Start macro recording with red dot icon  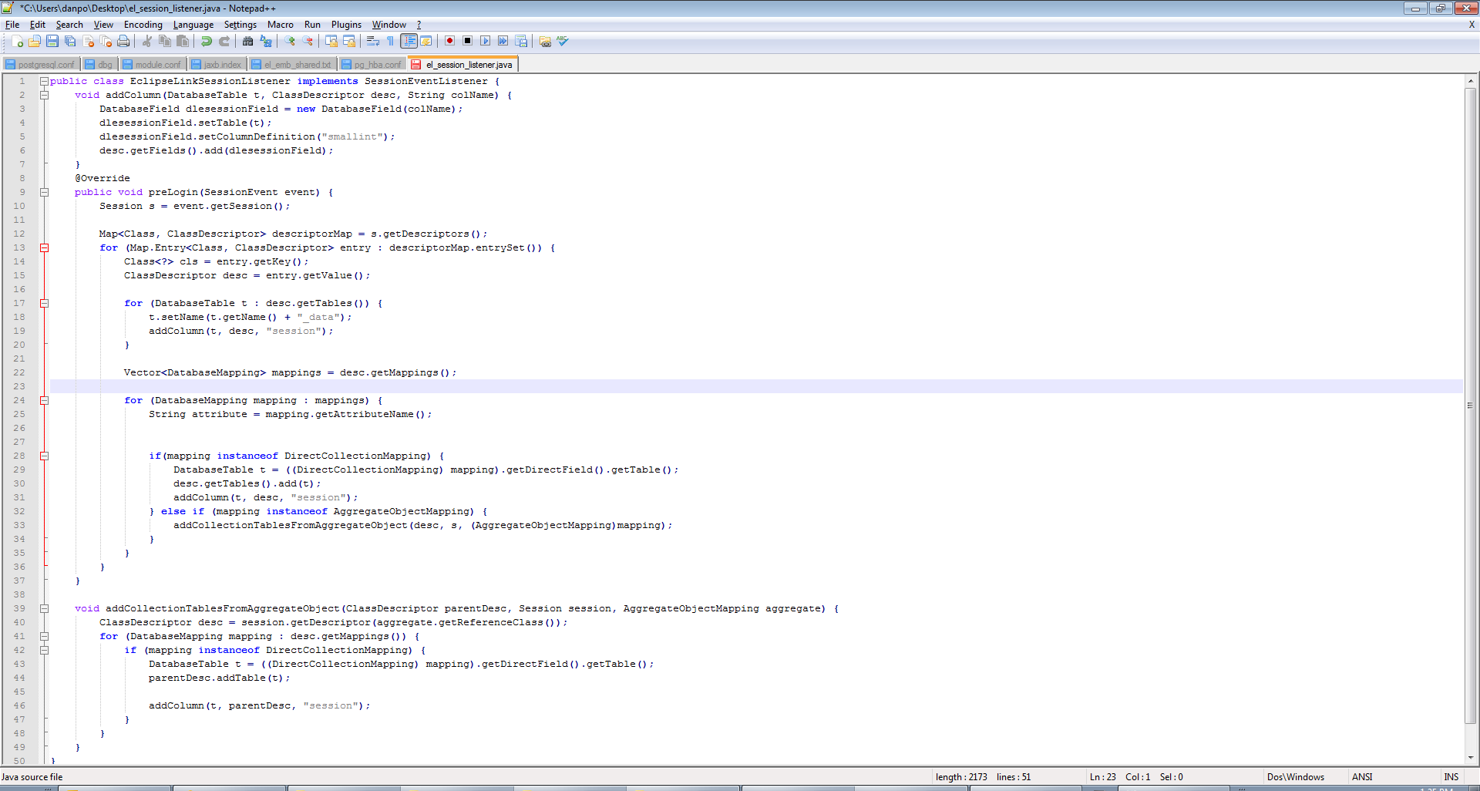click(x=450, y=42)
